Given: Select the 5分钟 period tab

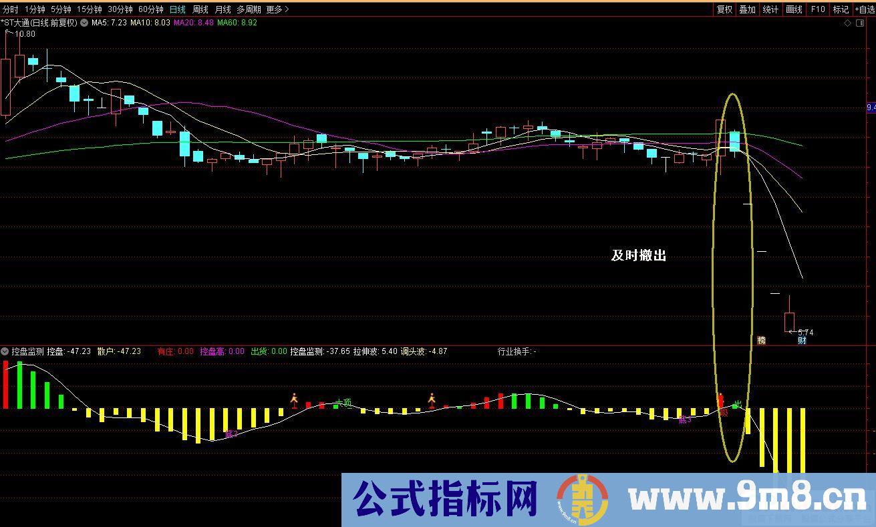Looking at the screenshot, I should [x=61, y=9].
